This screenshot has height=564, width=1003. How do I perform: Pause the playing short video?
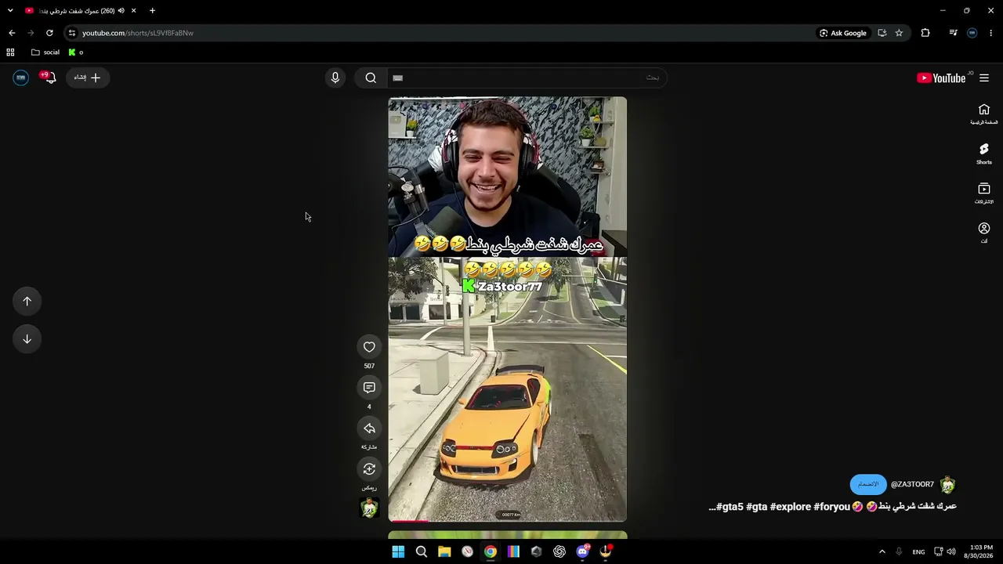coord(507,309)
